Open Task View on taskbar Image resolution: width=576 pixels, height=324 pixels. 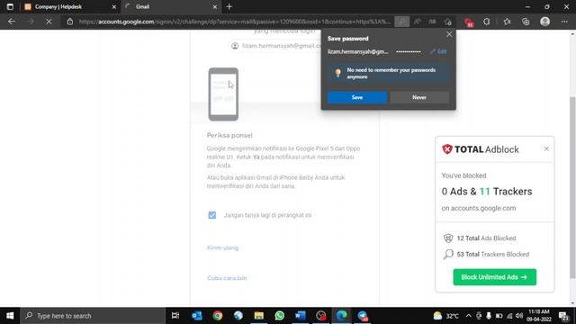coord(175,316)
